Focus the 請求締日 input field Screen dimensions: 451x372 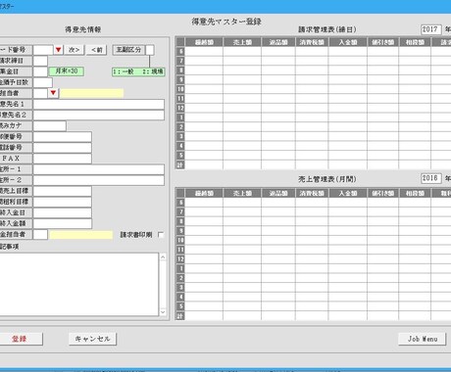pos(40,61)
